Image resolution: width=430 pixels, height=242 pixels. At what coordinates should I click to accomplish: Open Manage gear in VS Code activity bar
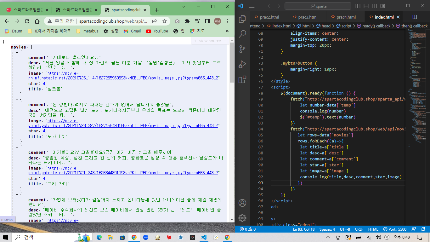[x=242, y=218]
